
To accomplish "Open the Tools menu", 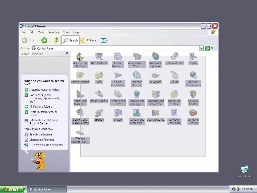I will pyautogui.click(x=66, y=32).
